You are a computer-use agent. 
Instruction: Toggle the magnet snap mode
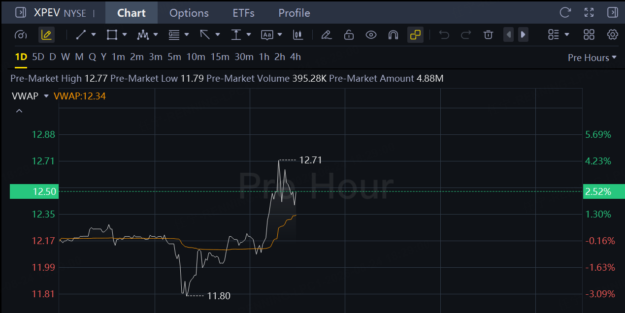point(393,34)
